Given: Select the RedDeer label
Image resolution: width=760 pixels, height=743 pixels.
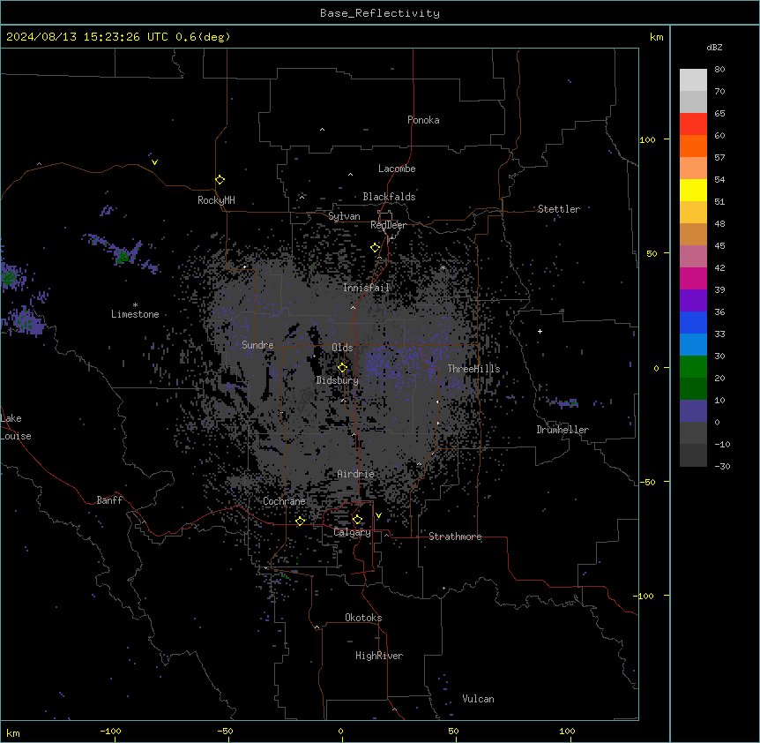Looking at the screenshot, I should click(x=388, y=225).
